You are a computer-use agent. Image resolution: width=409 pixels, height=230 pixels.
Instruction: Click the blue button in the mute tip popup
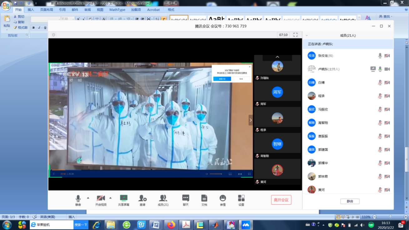click(222, 79)
